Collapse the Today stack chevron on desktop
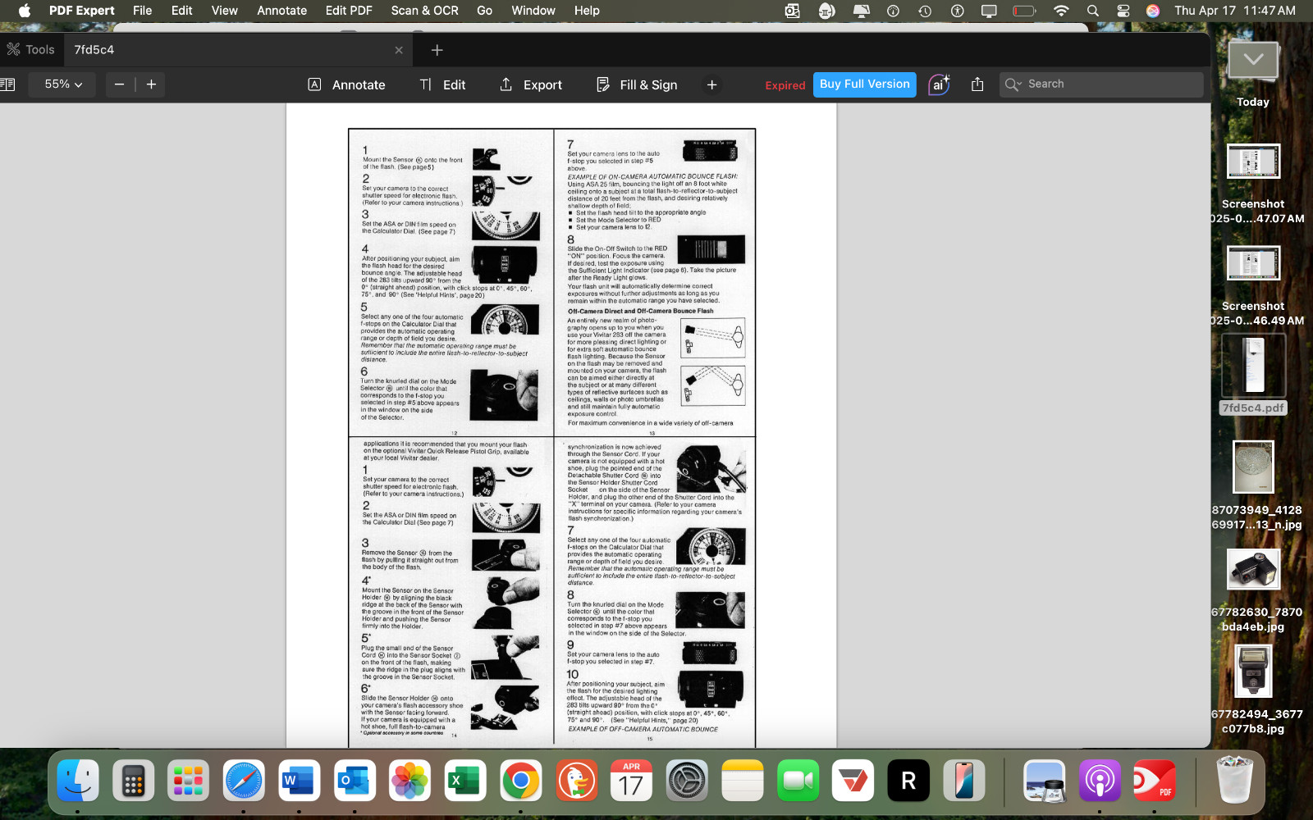 (x=1253, y=60)
